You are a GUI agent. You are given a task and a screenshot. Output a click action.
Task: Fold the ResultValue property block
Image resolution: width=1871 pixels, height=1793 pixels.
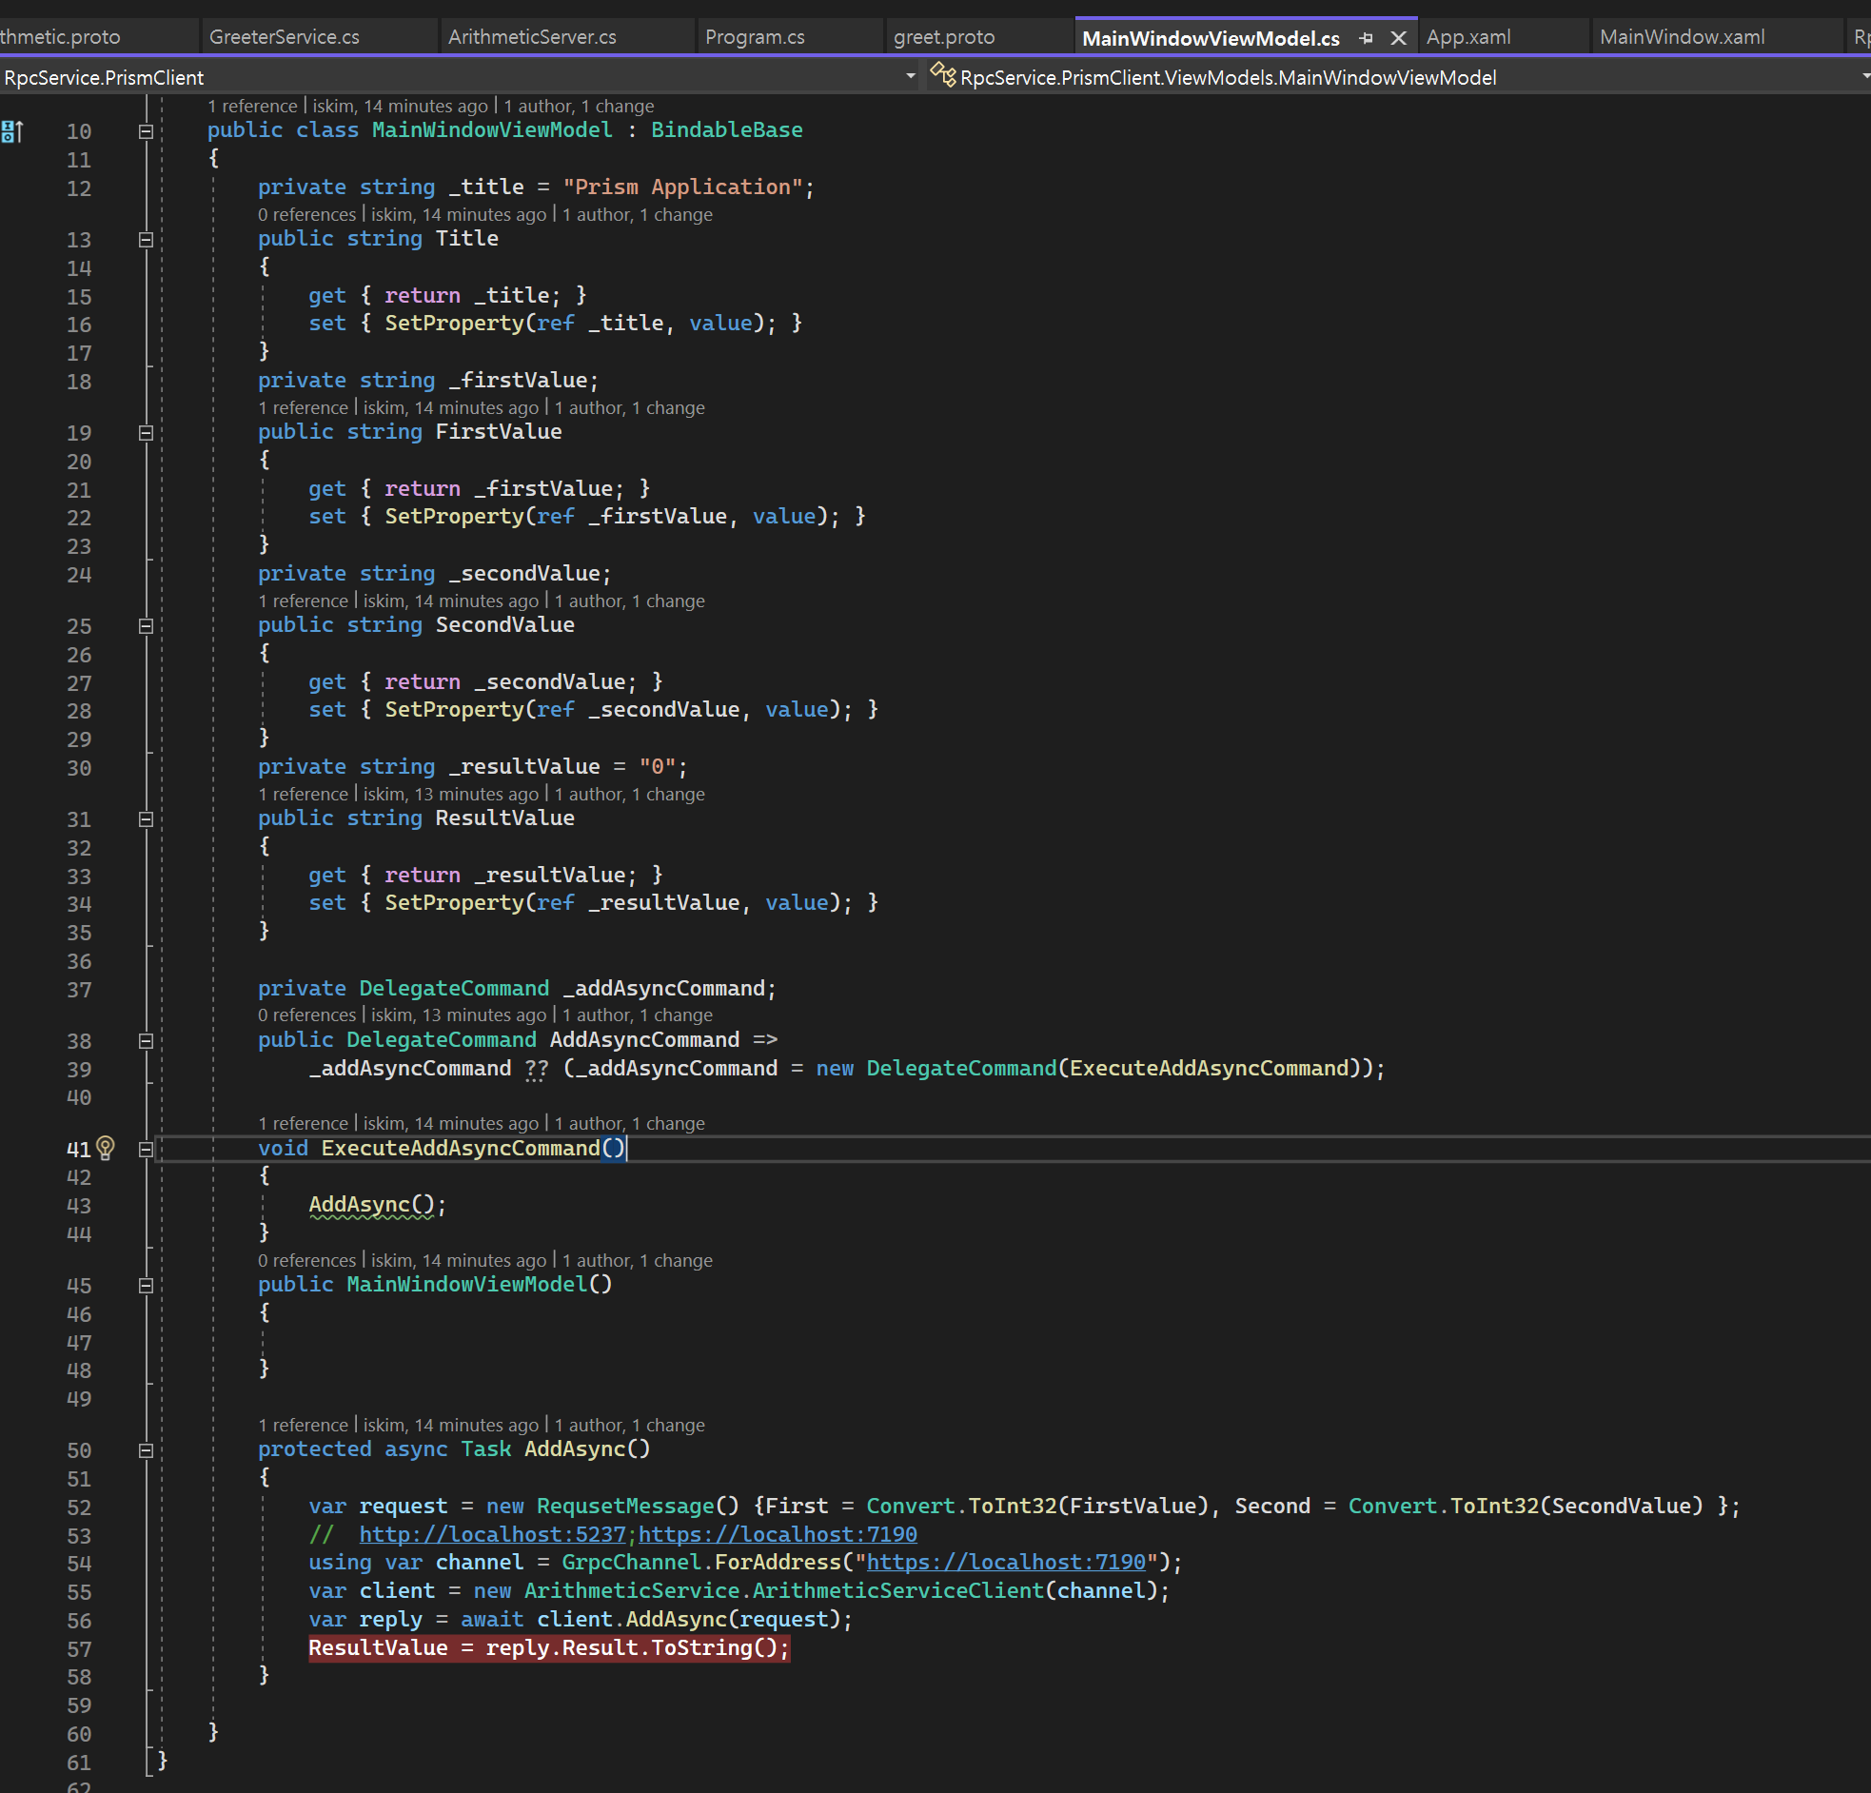pyautogui.click(x=146, y=819)
